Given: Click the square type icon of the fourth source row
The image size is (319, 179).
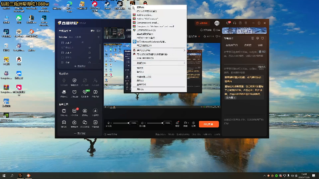Looking at the screenshot, I should (x=63, y=58).
